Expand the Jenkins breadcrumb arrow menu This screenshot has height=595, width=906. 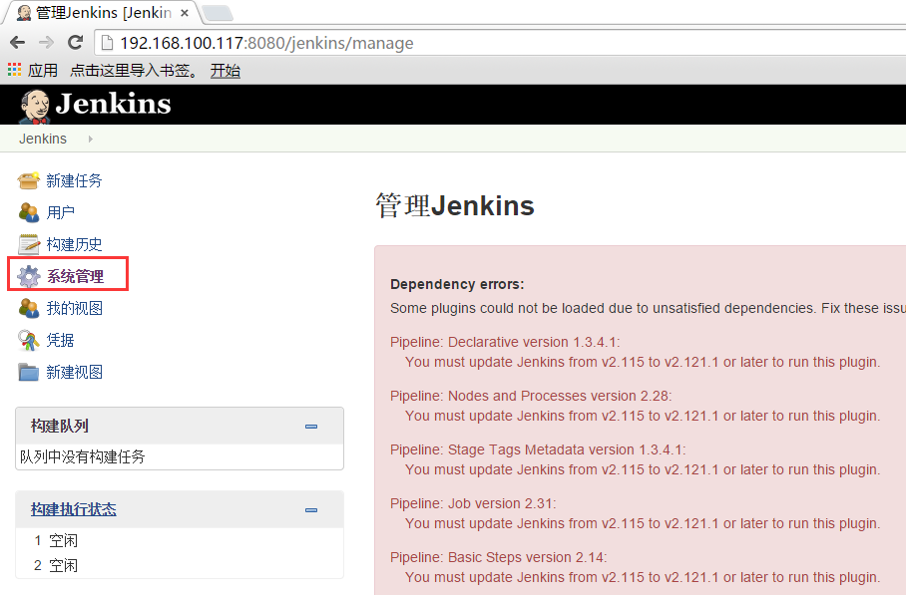pyautogui.click(x=90, y=140)
